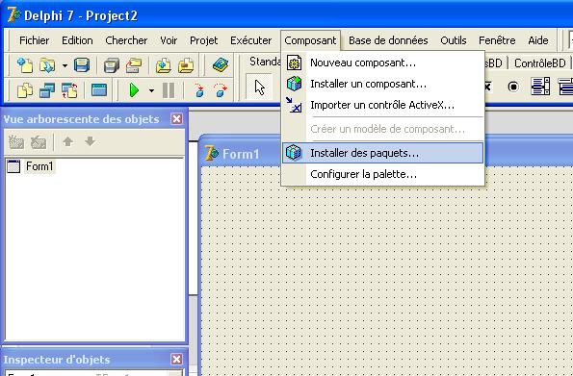Select the arrow pointer palette tool

[259, 88]
